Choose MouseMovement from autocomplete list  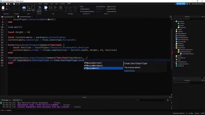pos(103,65)
